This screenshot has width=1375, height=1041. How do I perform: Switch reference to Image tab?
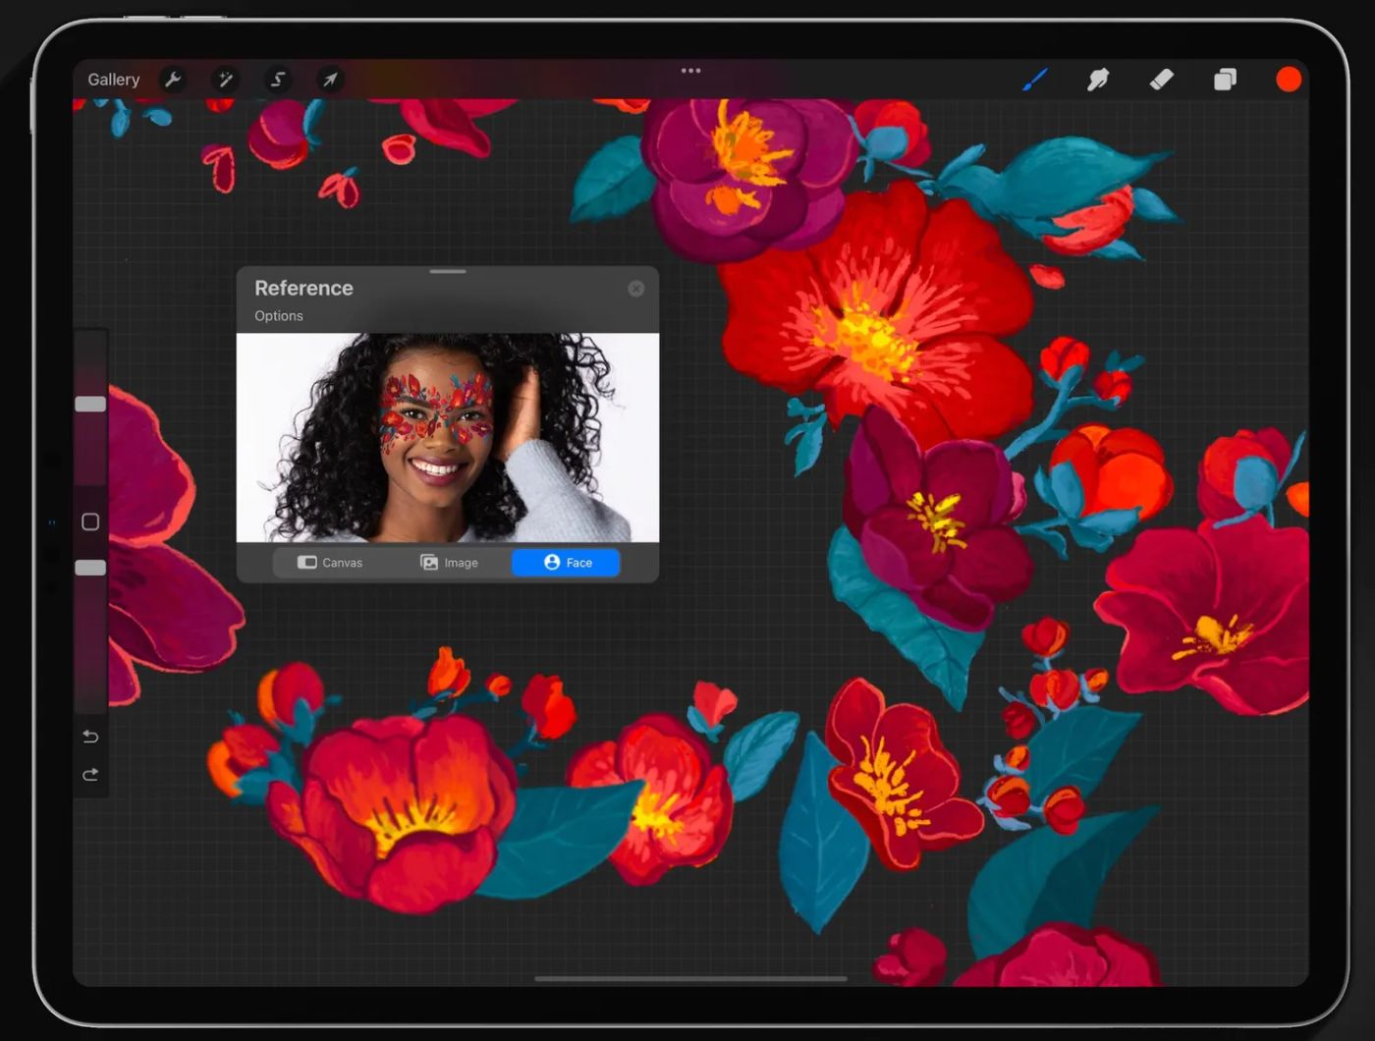coord(450,563)
